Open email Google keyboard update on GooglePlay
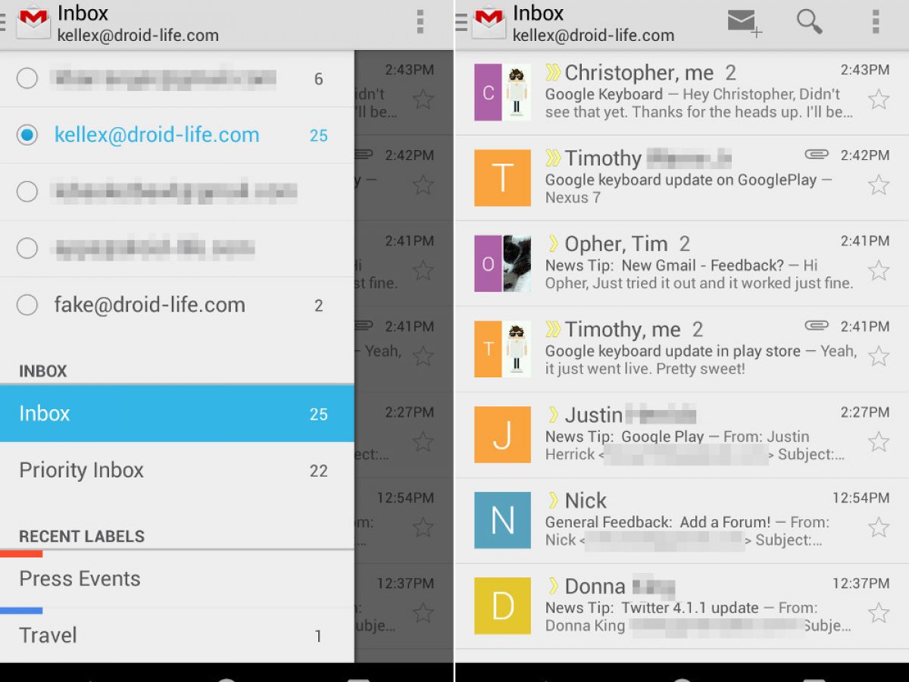The height and width of the screenshot is (682, 909). click(x=682, y=179)
